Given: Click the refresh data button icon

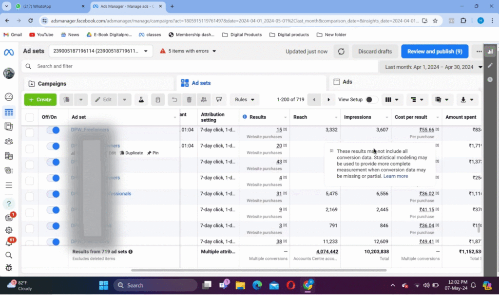Looking at the screenshot, I should pyautogui.click(x=341, y=52).
